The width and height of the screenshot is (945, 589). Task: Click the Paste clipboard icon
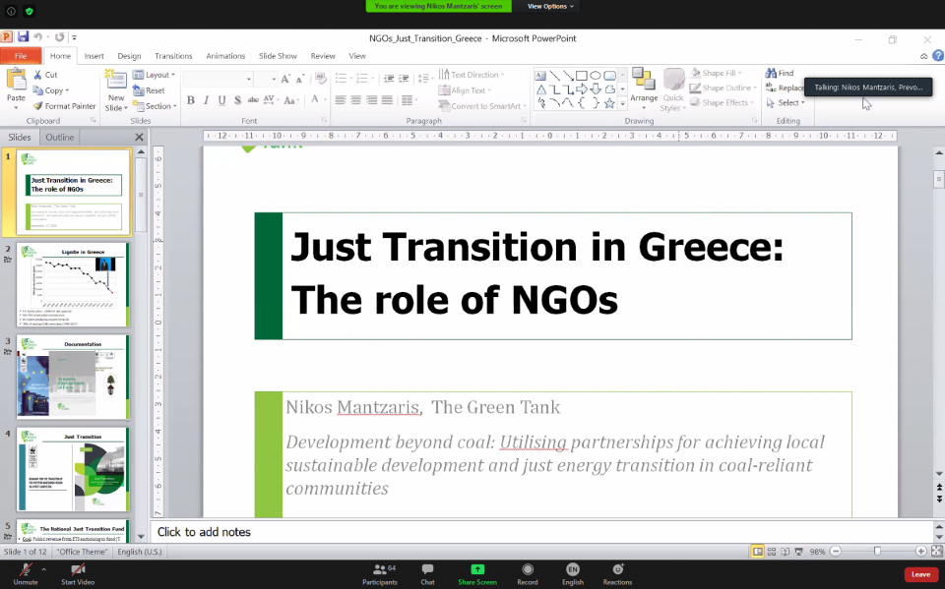16,82
